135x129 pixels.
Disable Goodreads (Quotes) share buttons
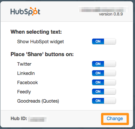(104, 101)
